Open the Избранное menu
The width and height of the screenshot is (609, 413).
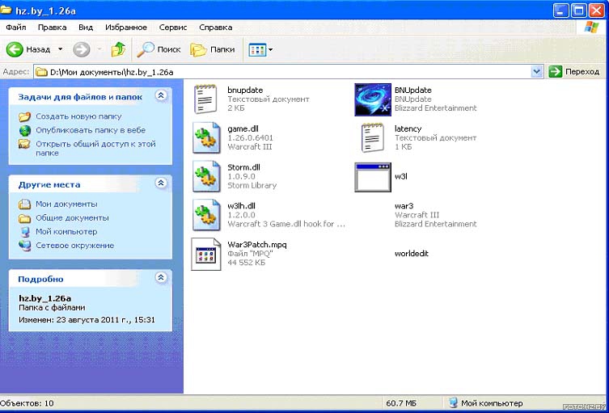click(126, 27)
